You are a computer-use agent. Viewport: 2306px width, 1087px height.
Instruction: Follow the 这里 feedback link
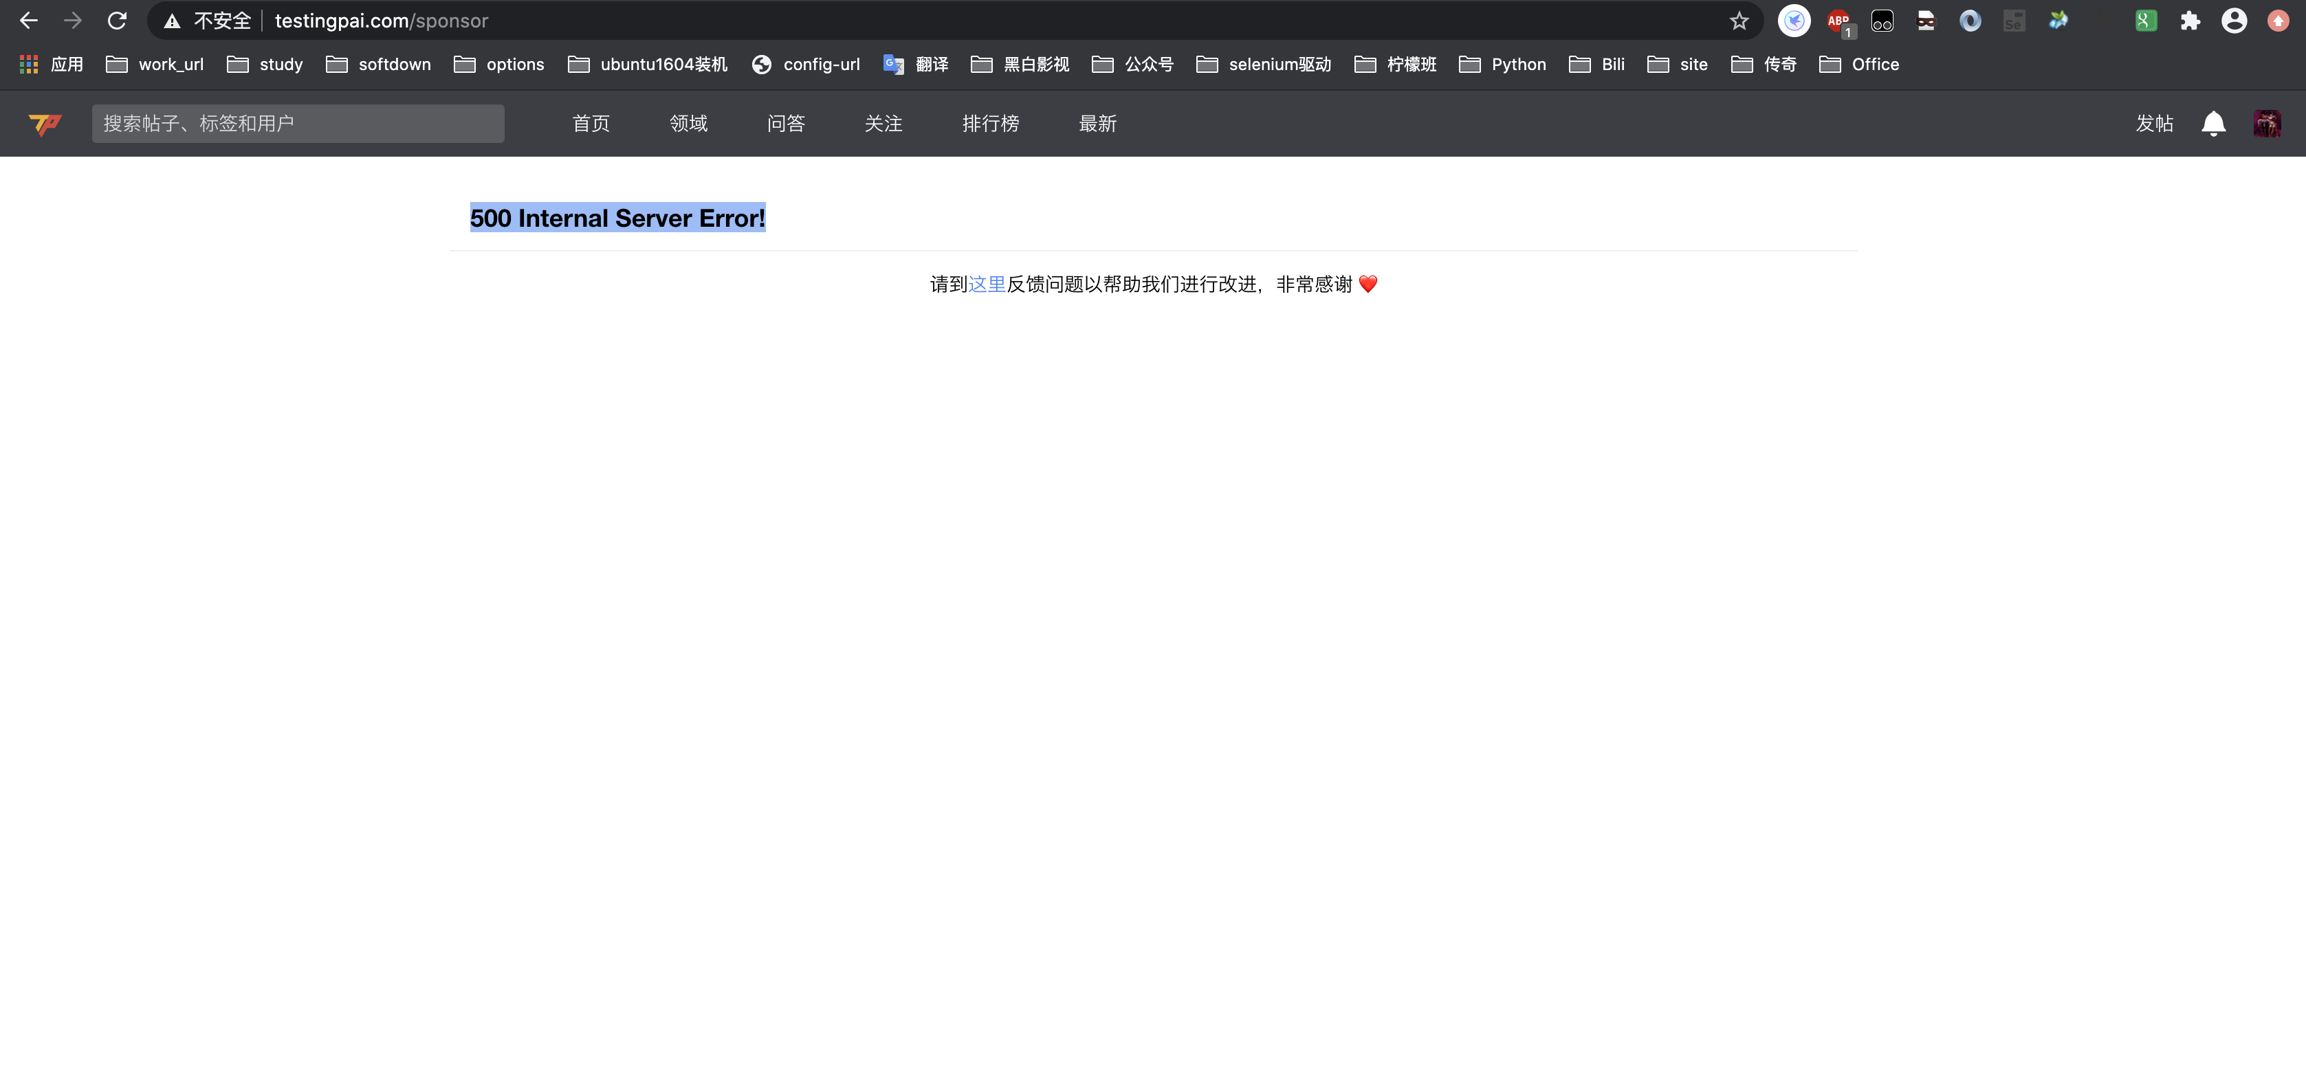987,284
